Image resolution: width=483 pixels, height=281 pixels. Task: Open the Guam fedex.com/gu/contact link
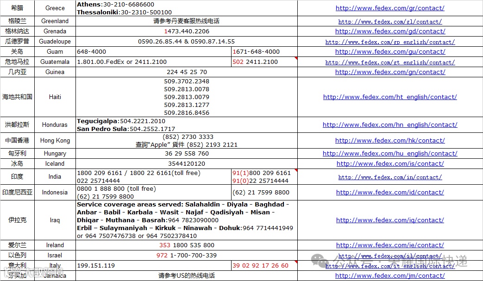point(390,52)
